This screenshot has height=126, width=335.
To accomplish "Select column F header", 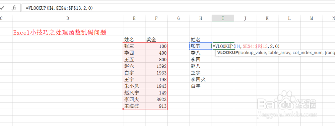I will tap(156, 18).
